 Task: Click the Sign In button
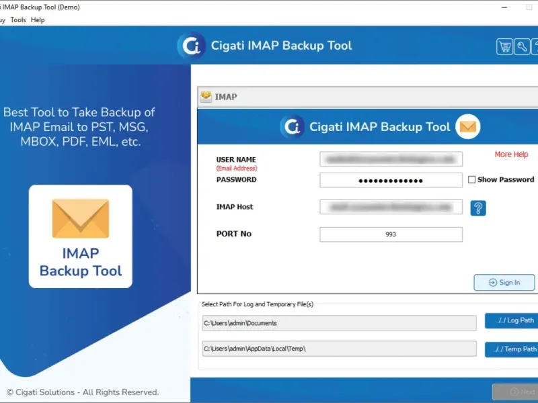(x=504, y=282)
